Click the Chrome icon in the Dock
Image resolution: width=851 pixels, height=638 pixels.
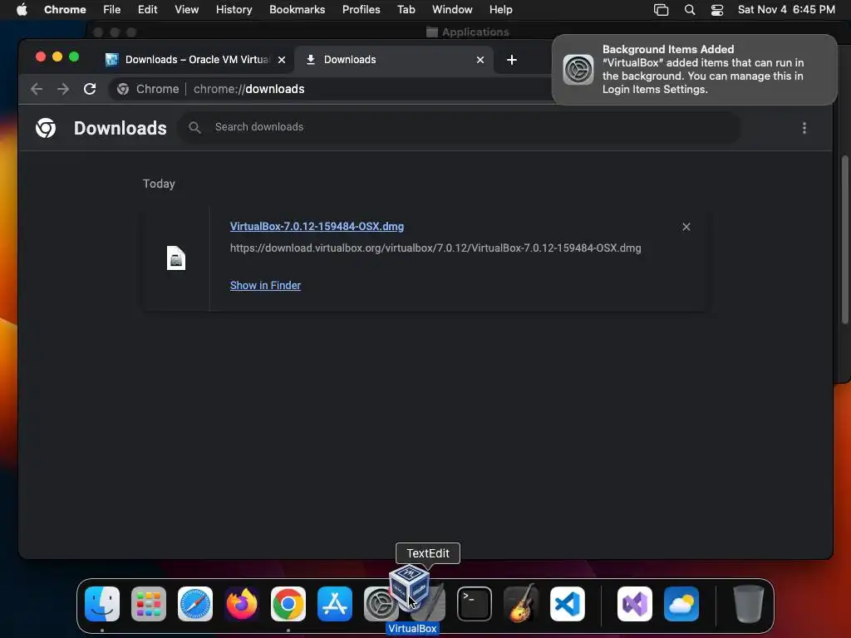pyautogui.click(x=288, y=604)
